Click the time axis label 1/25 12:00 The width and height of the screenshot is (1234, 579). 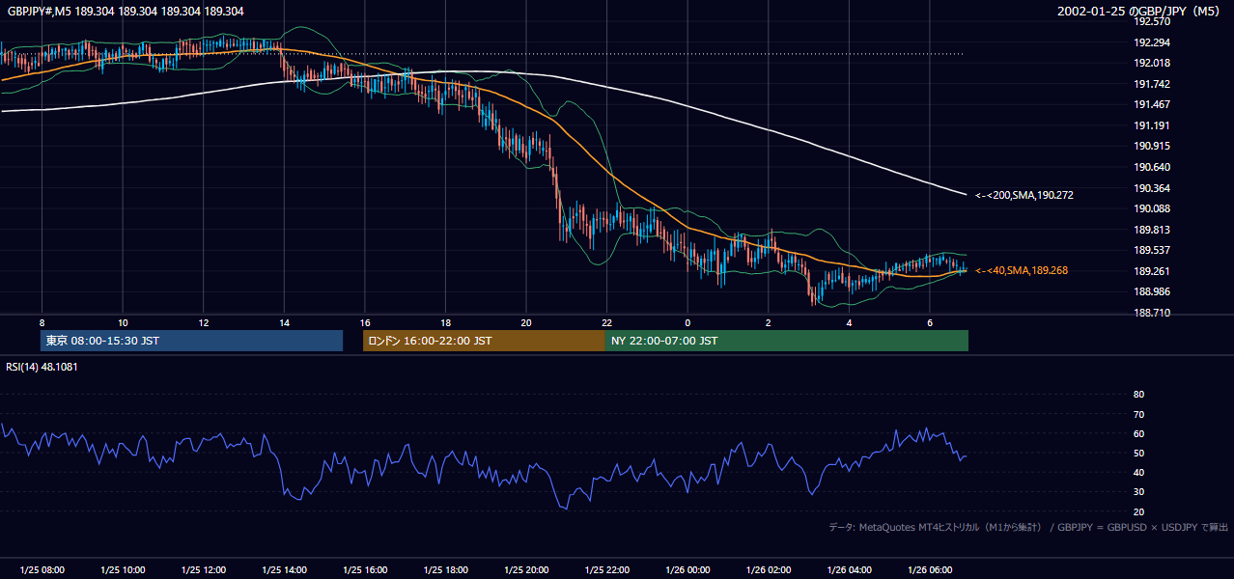coord(204,570)
